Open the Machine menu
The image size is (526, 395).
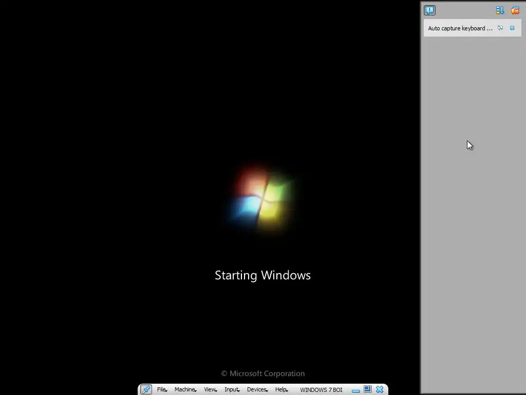tap(185, 389)
